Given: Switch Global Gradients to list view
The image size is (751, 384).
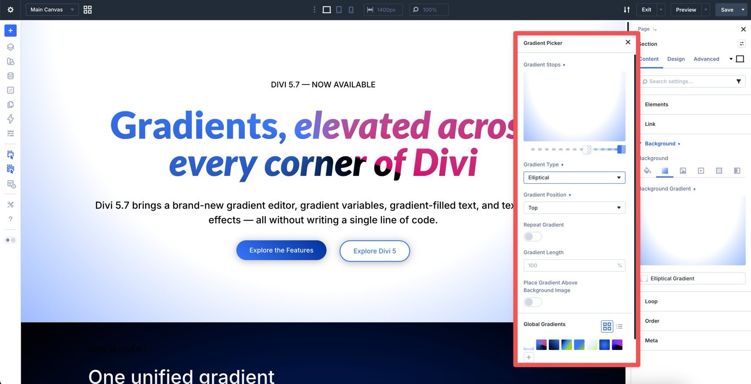Looking at the screenshot, I should coord(619,326).
